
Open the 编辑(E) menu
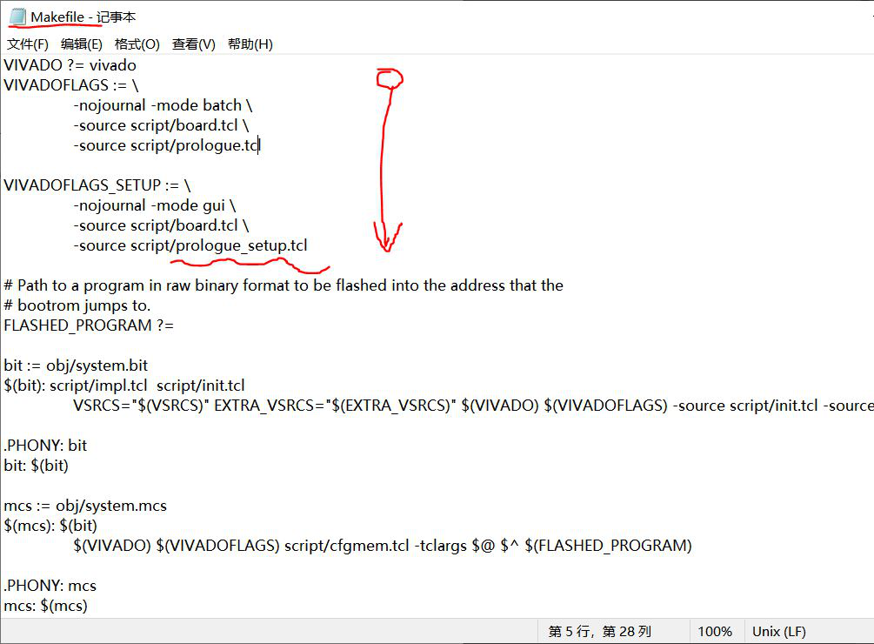(x=81, y=44)
